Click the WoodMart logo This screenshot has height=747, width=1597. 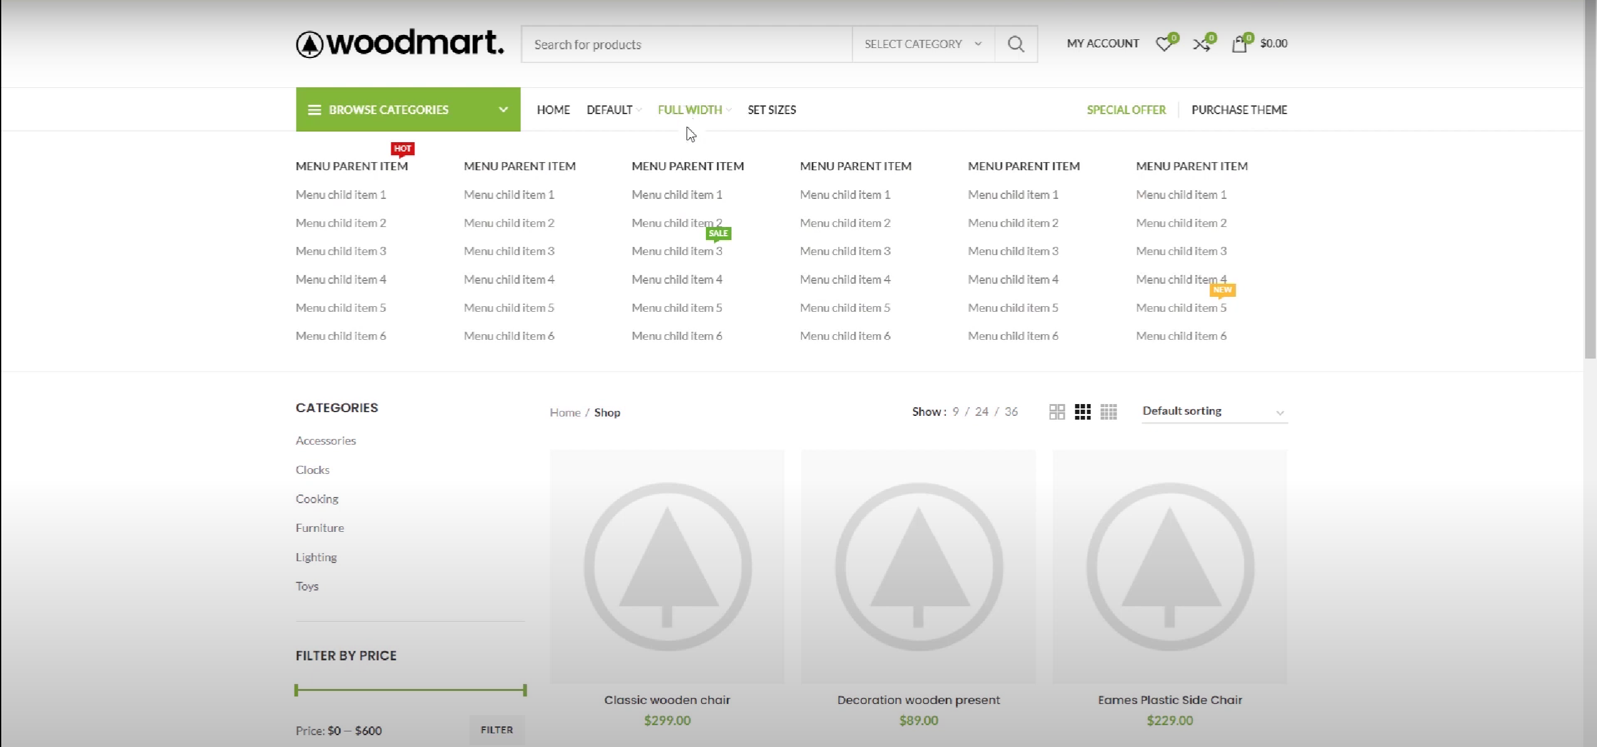click(399, 44)
